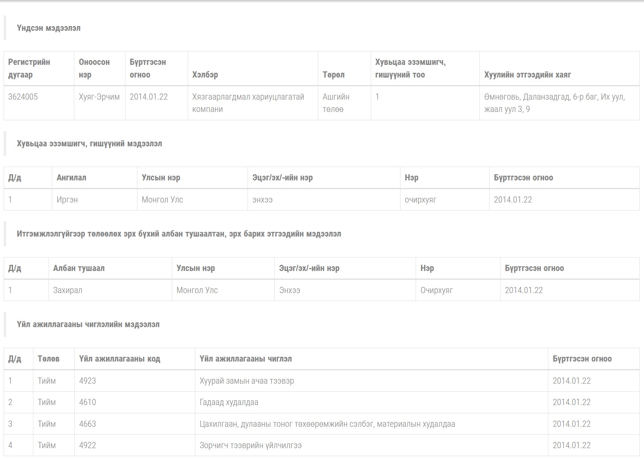This screenshot has width=644, height=459.
Task: Click the Зорчигч тээврийн үйлчилгээ activity
Action: [x=250, y=445]
